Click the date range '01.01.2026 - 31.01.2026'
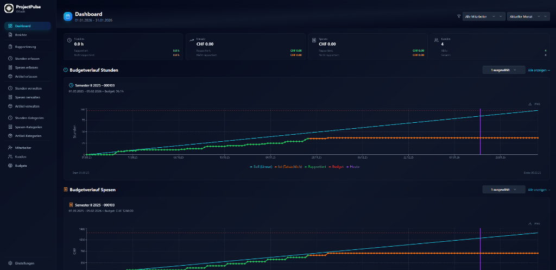 click(x=93, y=21)
